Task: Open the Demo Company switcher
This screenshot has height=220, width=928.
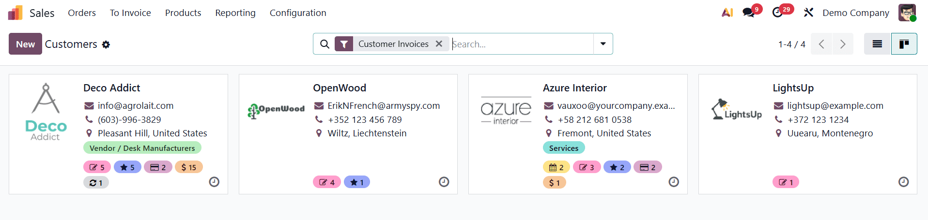Action: pyautogui.click(x=856, y=13)
